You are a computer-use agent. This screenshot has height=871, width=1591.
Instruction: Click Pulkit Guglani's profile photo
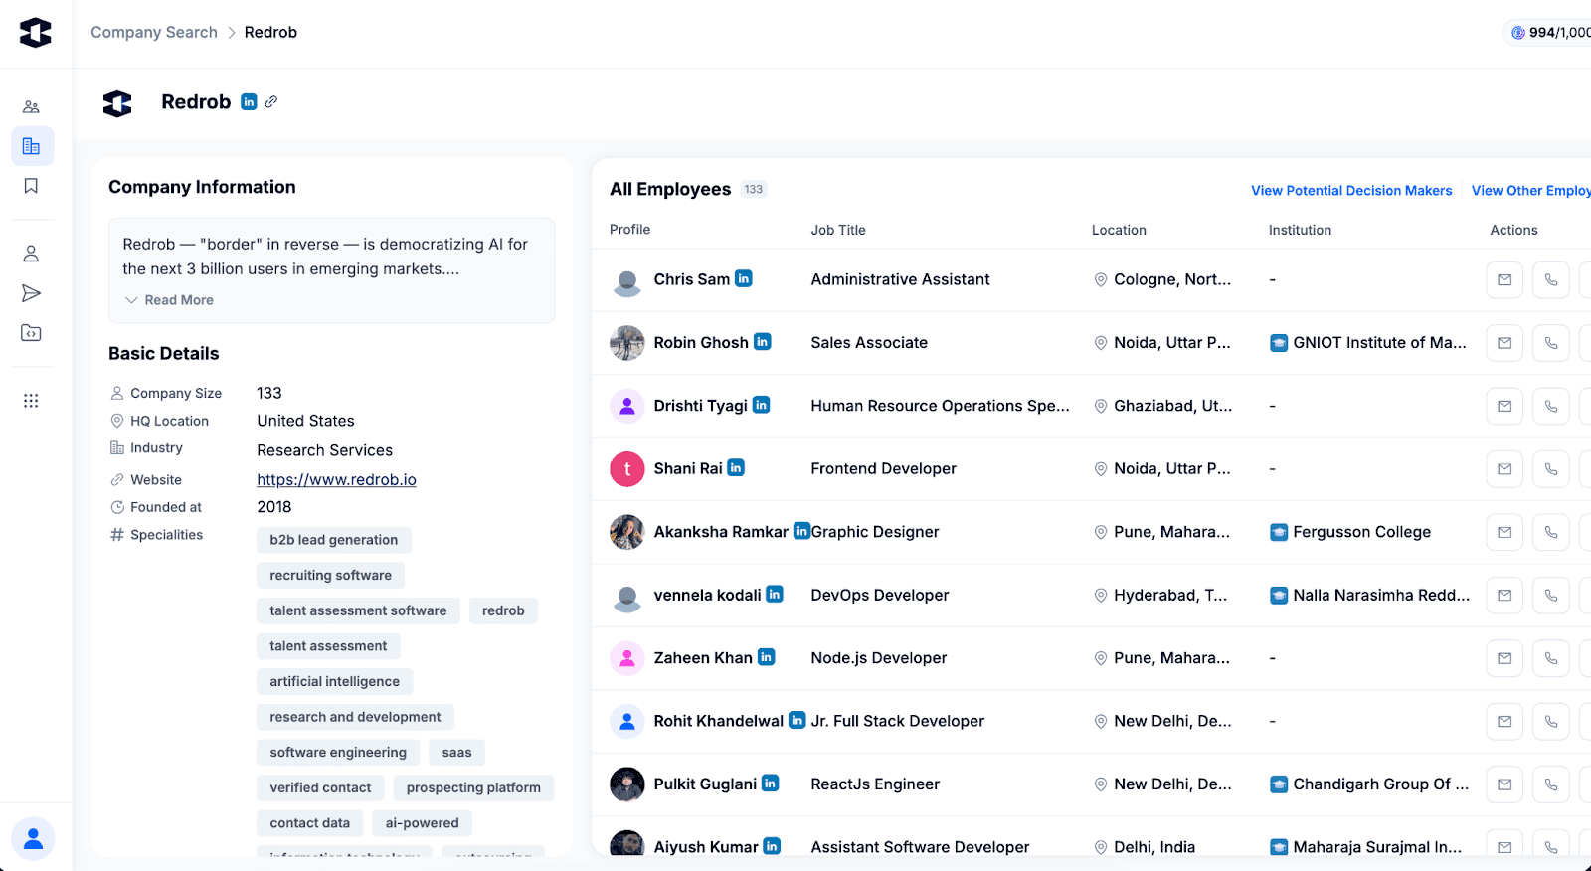tap(627, 784)
